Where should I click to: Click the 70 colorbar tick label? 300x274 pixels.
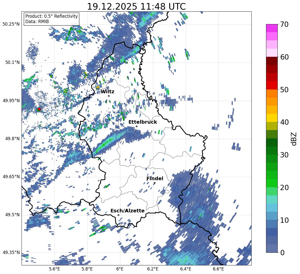tap(284, 24)
